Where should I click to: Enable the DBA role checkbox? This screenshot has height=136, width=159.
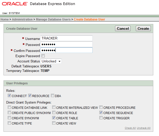pyautogui.click(x=52, y=96)
